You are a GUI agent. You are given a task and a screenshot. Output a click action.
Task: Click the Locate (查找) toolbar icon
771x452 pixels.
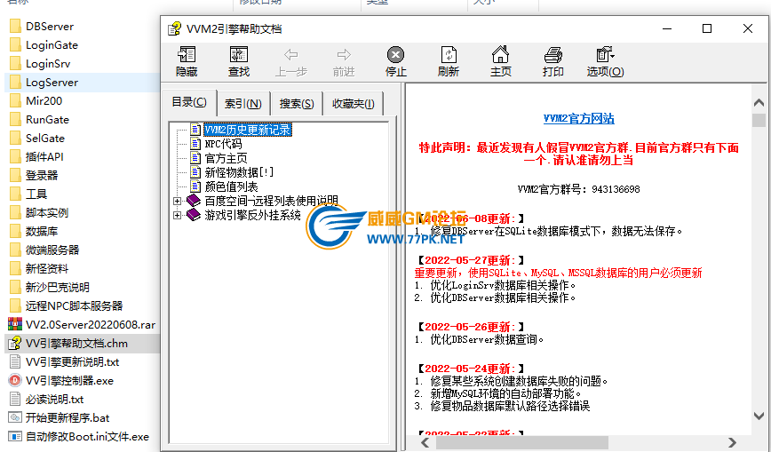[x=239, y=61]
